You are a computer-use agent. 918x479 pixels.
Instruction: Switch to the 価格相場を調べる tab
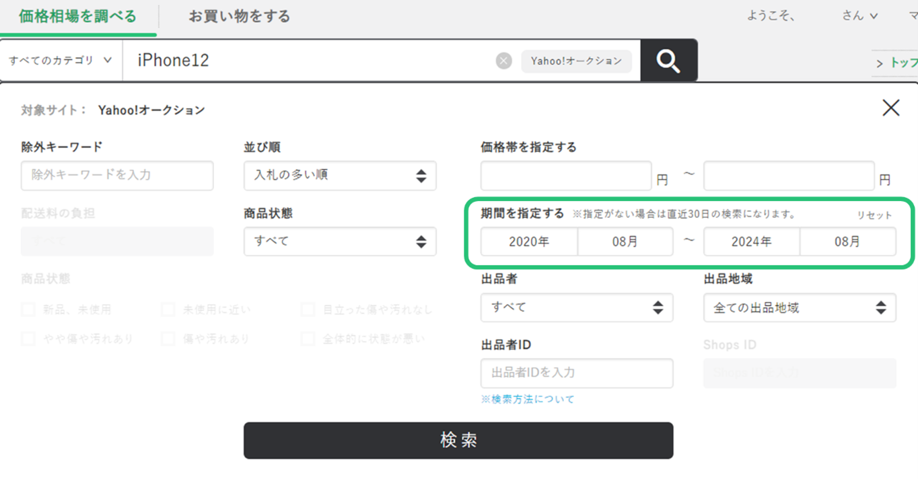point(78,16)
